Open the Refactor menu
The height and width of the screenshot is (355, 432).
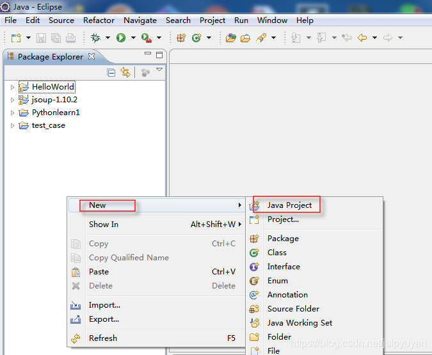(99, 20)
